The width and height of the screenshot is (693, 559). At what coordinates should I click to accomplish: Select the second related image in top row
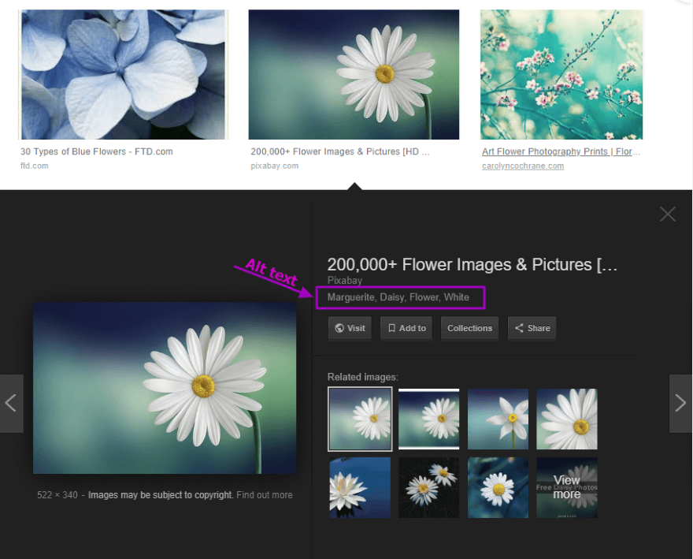tap(428, 419)
